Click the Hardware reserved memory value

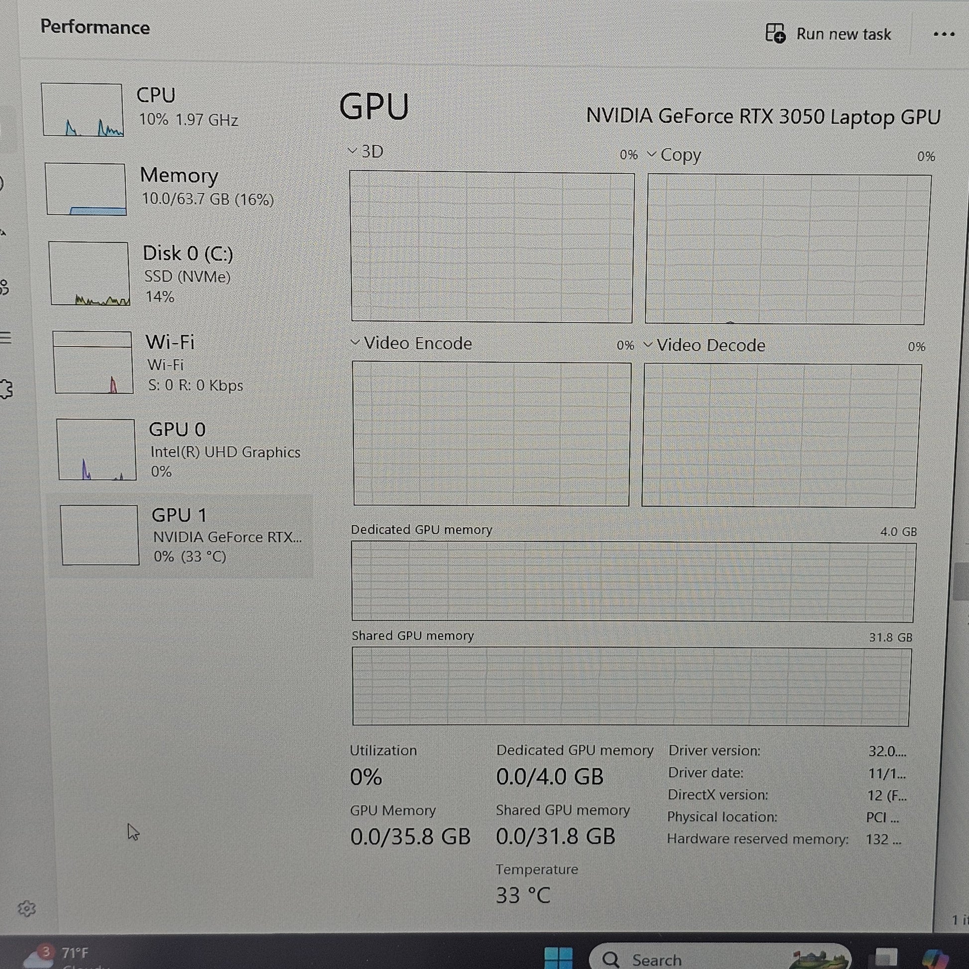[x=883, y=839]
